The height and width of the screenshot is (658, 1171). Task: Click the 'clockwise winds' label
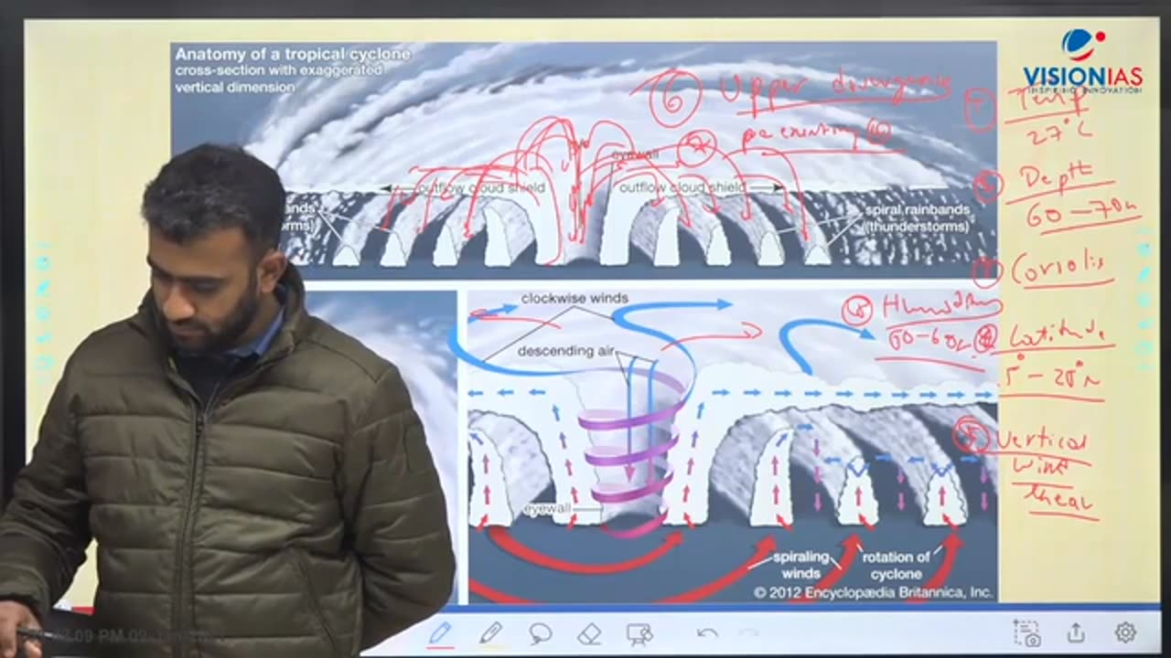pos(575,299)
